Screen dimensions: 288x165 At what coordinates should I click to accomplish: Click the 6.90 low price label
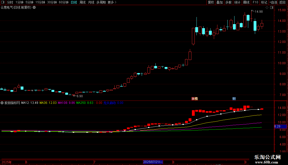click(x=80, y=96)
